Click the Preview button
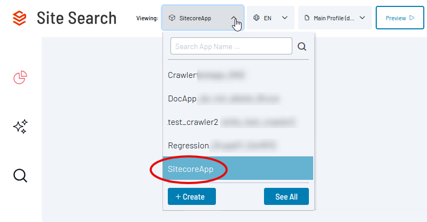427x222 pixels. (x=396, y=18)
